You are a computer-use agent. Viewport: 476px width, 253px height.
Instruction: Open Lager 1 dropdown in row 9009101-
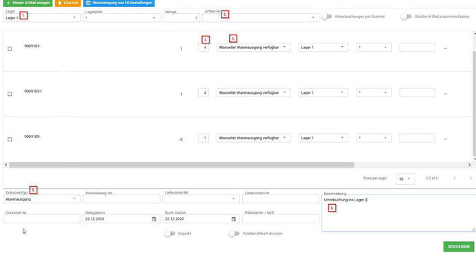click(x=324, y=48)
